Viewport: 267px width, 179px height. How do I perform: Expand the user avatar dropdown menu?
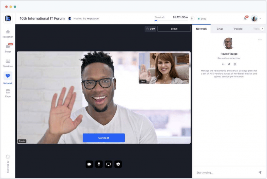click(260, 19)
